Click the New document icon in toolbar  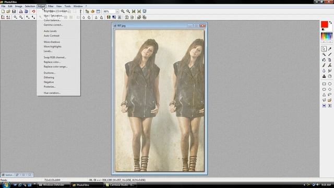[3, 11]
